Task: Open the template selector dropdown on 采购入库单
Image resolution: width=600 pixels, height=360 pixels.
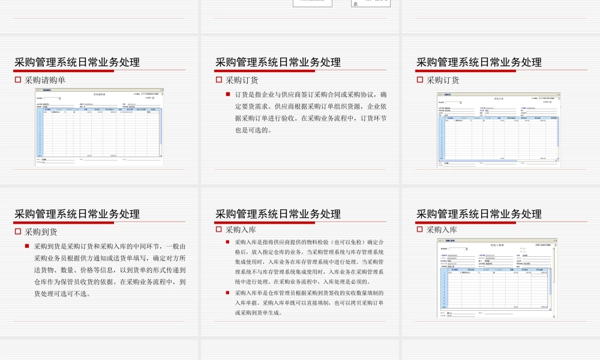Action: point(556,245)
